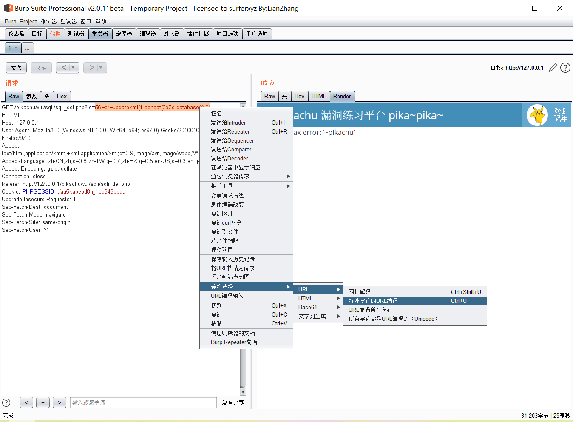Click the next match > search button
This screenshot has width=573, height=422.
click(x=60, y=402)
